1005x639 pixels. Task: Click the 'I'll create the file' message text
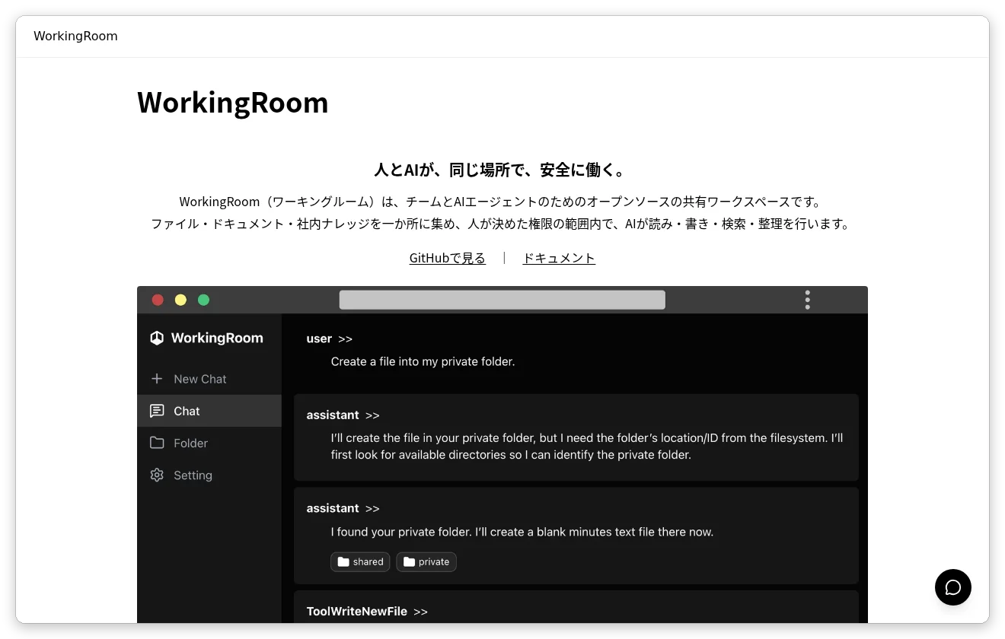click(x=587, y=447)
